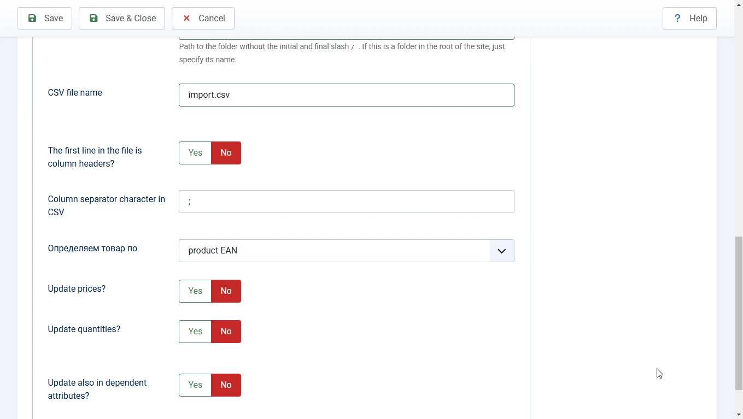Click the red X Cancel icon
The height and width of the screenshot is (419, 743).
tap(186, 18)
